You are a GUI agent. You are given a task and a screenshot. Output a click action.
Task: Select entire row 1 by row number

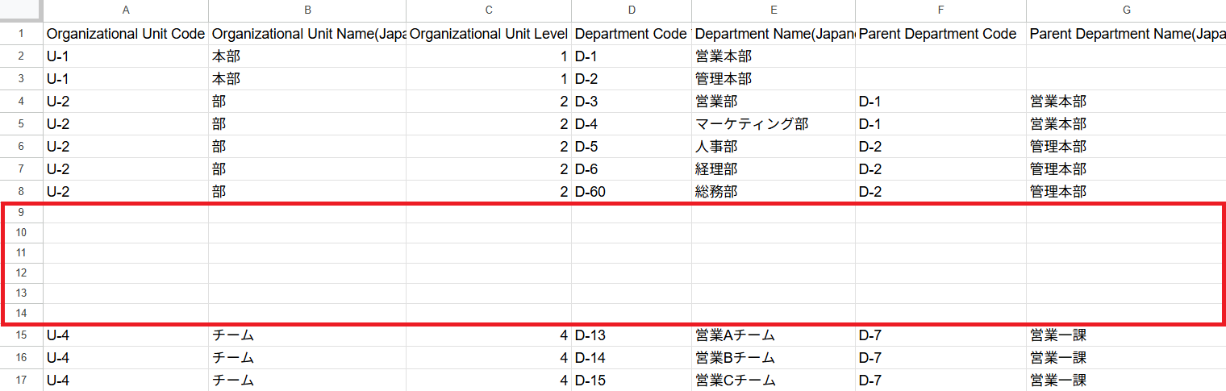point(21,34)
